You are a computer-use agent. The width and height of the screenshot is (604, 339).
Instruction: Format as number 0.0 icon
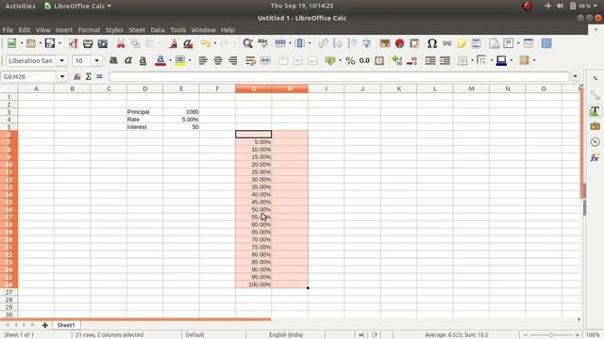364,60
